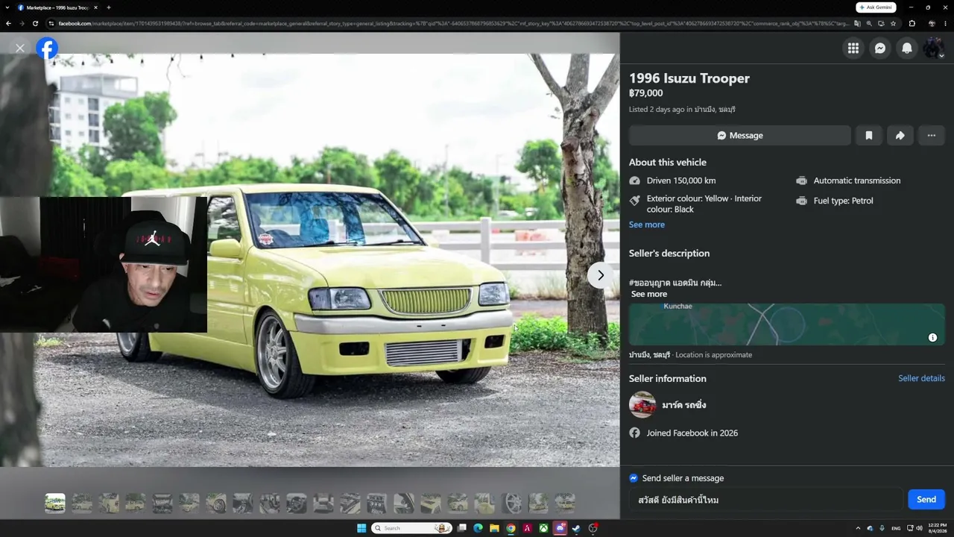Show hidden system tray icons
Viewport: 954px width, 537px height.
857,528
